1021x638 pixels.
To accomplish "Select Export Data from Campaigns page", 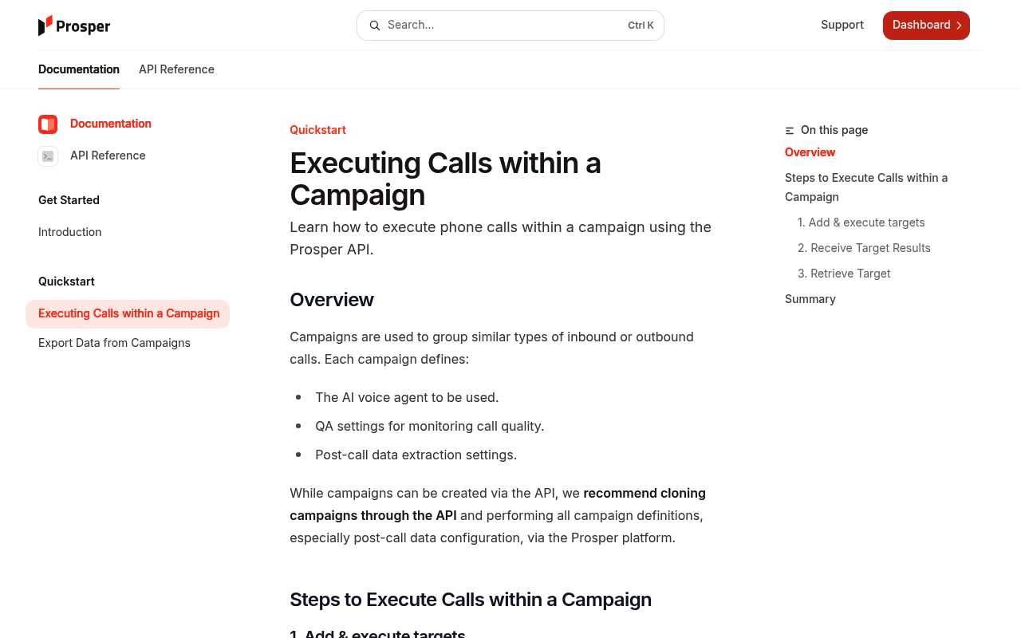I will pos(114,343).
